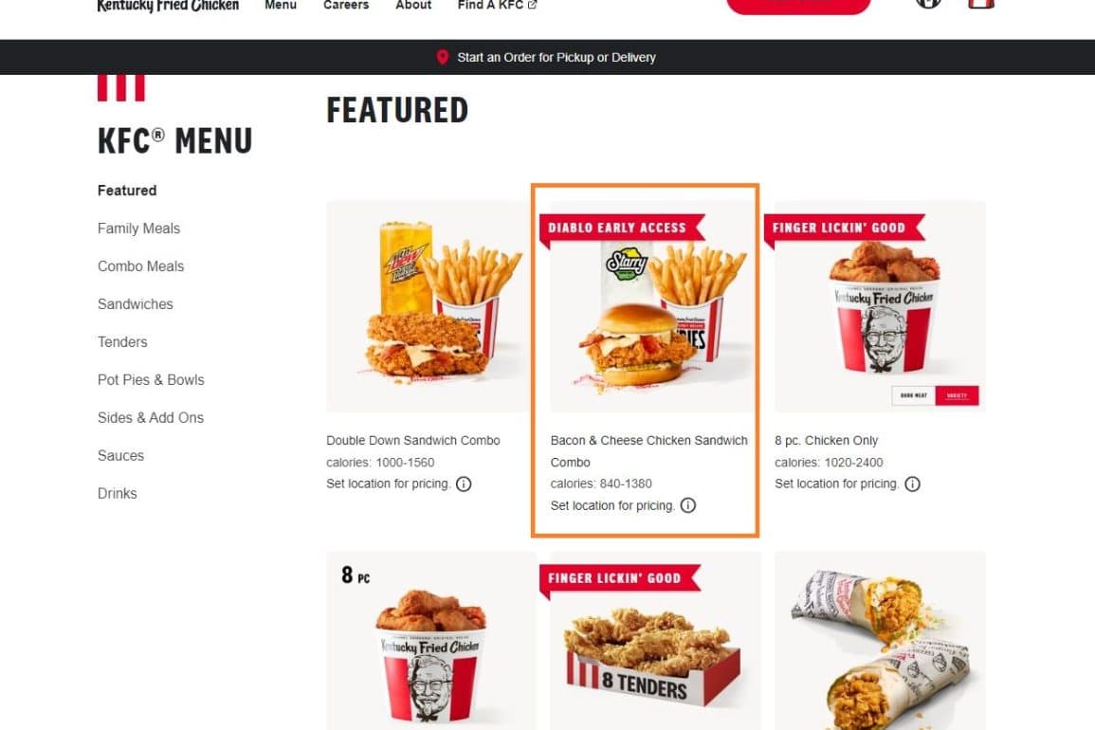Select Family Meals in the sidebar menu
This screenshot has height=730, width=1095.
pos(139,228)
